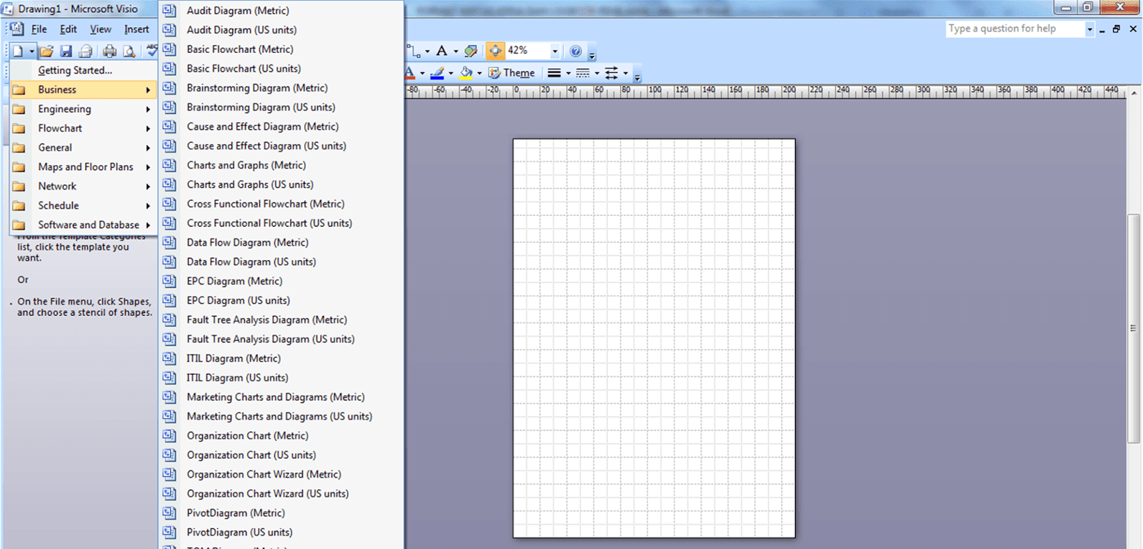Image resolution: width=1143 pixels, height=549 pixels.
Task: Choose Fault Tree Analysis Diagram (Metric)
Action: coord(281,320)
